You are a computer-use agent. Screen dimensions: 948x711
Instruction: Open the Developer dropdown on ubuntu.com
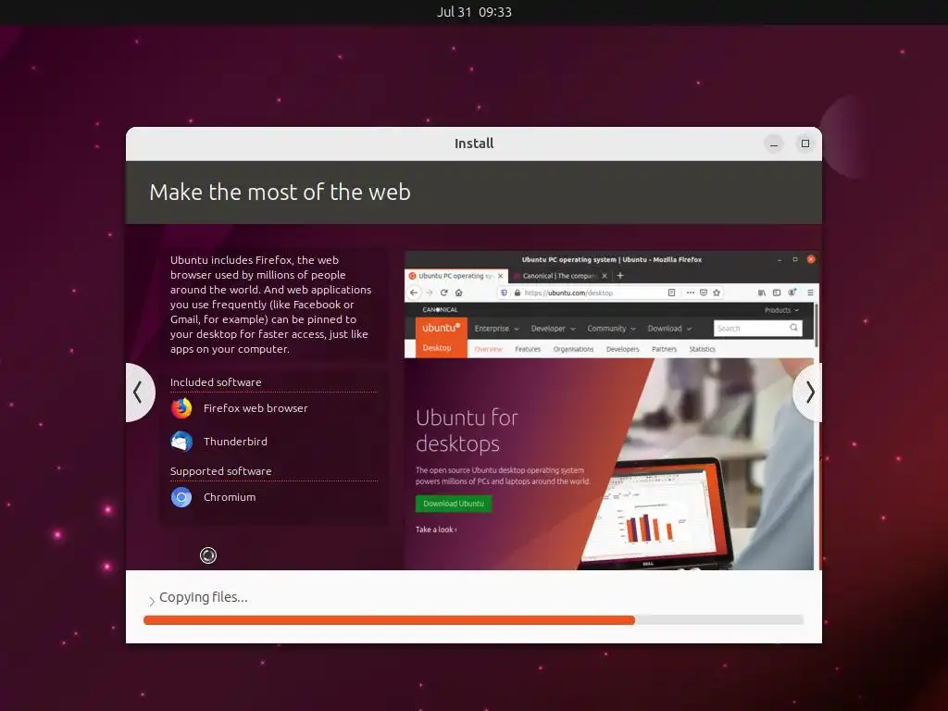(554, 329)
